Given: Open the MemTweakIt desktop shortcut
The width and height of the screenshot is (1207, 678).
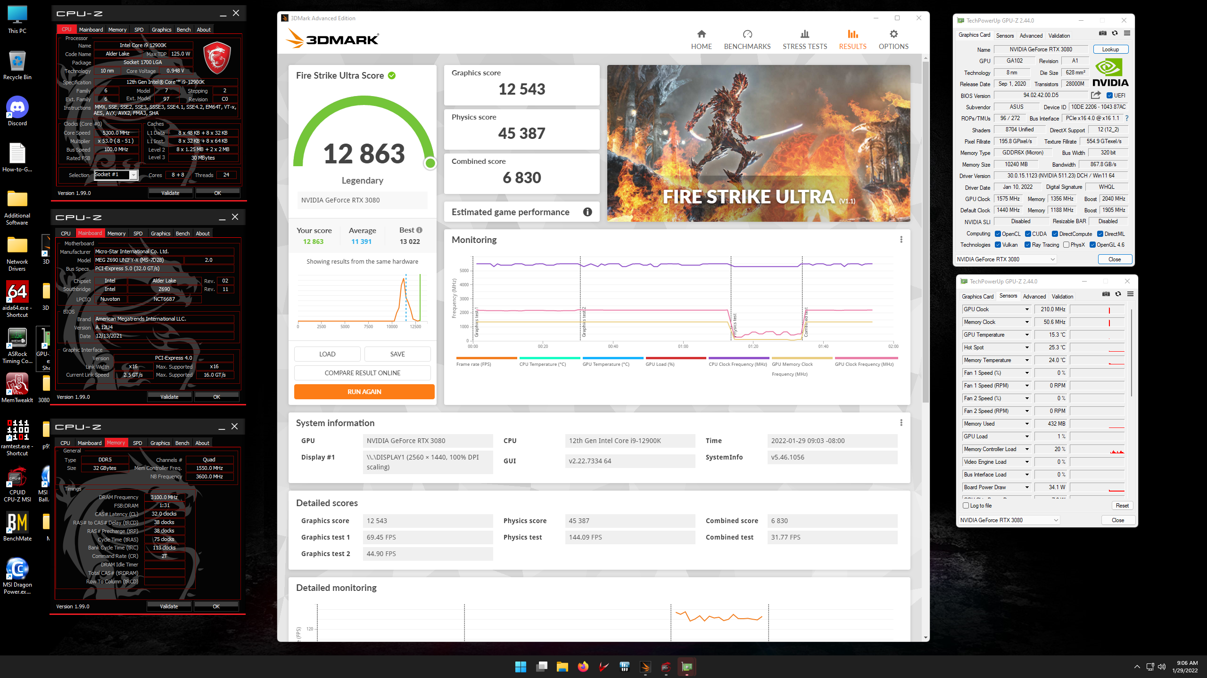Looking at the screenshot, I should tap(17, 388).
